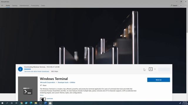The height and width of the screenshot is (105, 188).
Task: Open the taskbar clock and date
Action: pos(185,103)
